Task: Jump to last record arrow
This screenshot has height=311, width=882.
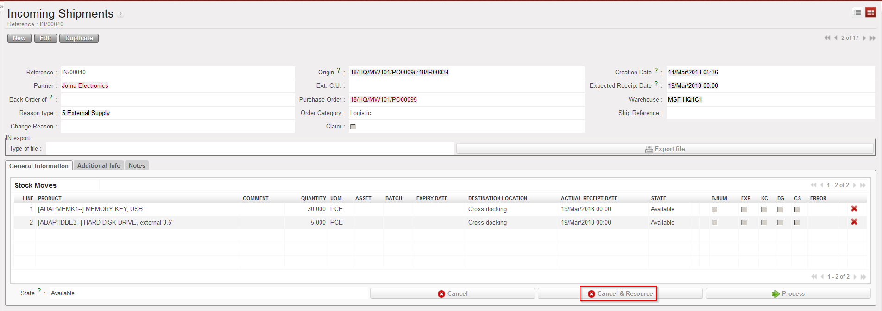Action: tap(873, 38)
